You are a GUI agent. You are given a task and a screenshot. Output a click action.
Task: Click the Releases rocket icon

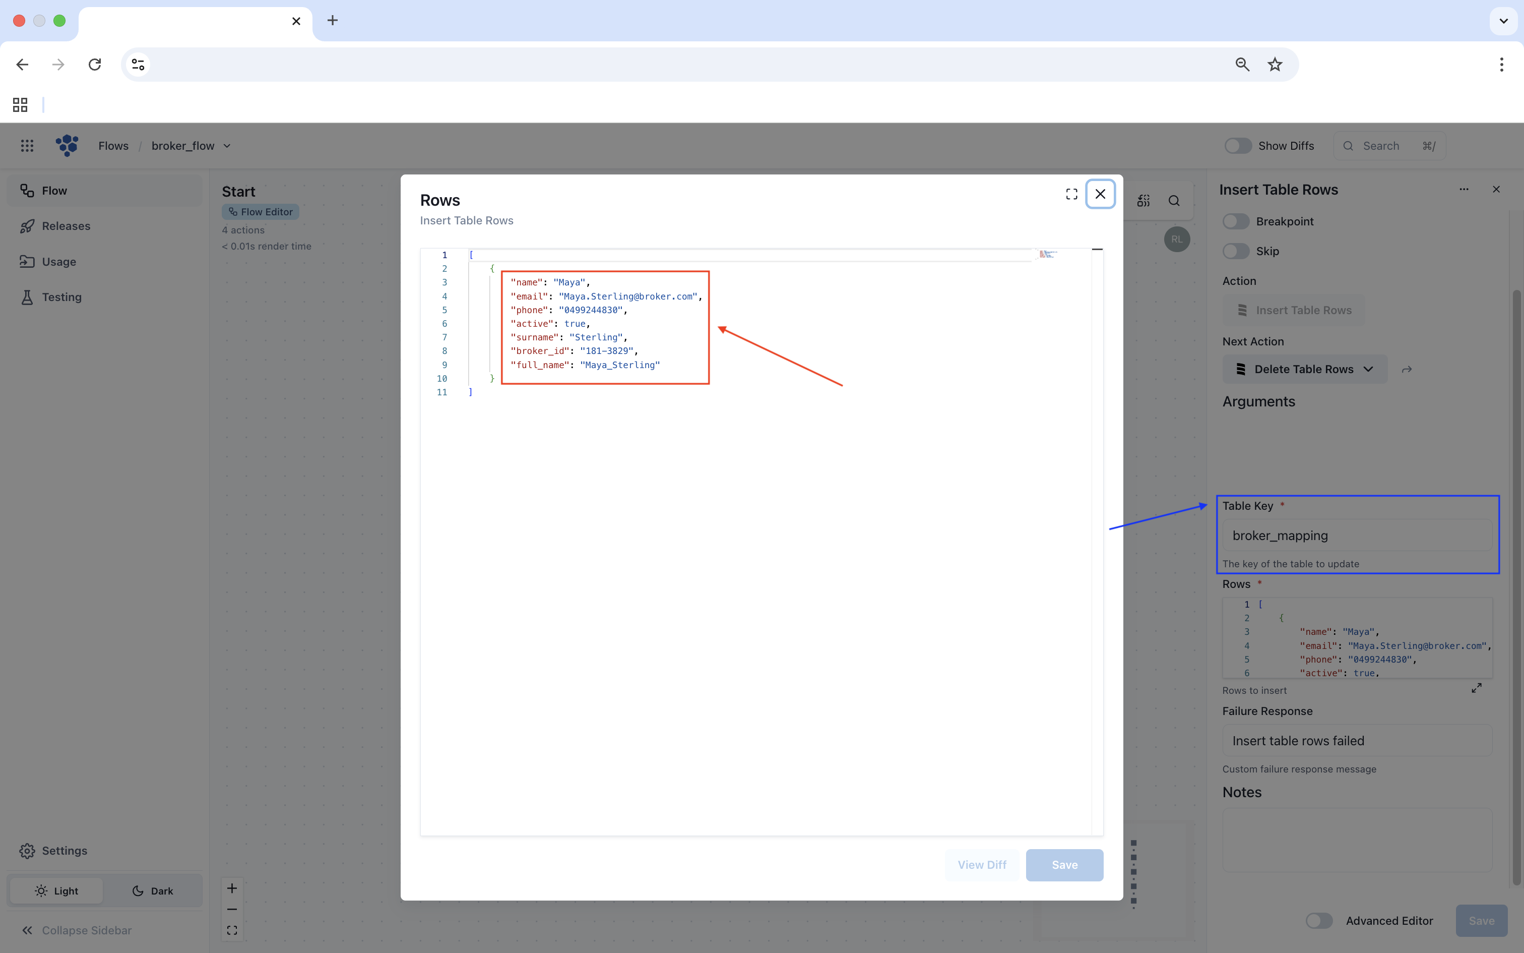[27, 226]
